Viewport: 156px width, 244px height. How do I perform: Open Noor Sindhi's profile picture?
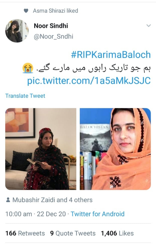[17, 31]
